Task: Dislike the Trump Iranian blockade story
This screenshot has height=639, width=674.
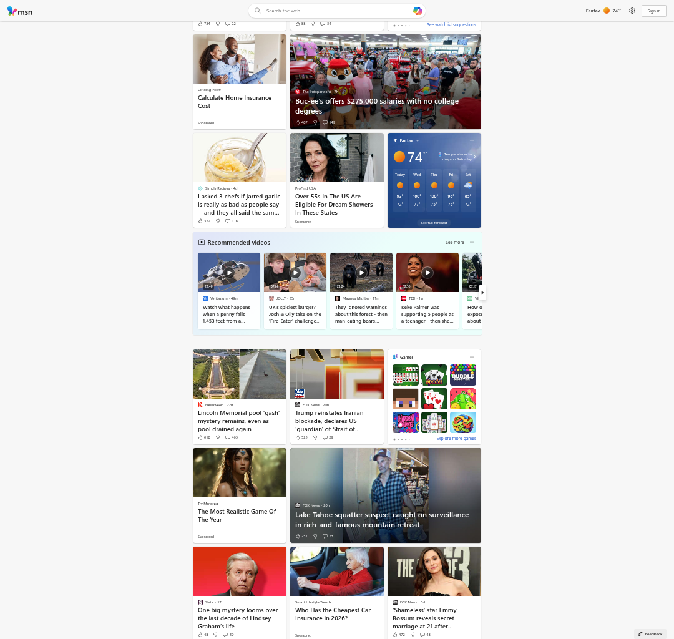Action: coord(315,437)
